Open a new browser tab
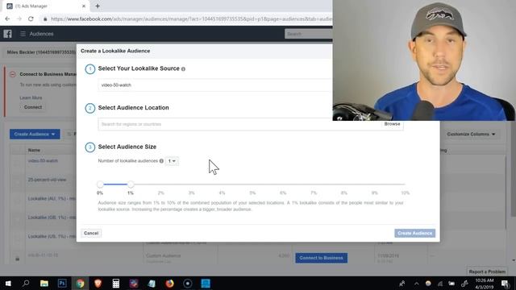This screenshot has height=290, width=516. point(98,6)
